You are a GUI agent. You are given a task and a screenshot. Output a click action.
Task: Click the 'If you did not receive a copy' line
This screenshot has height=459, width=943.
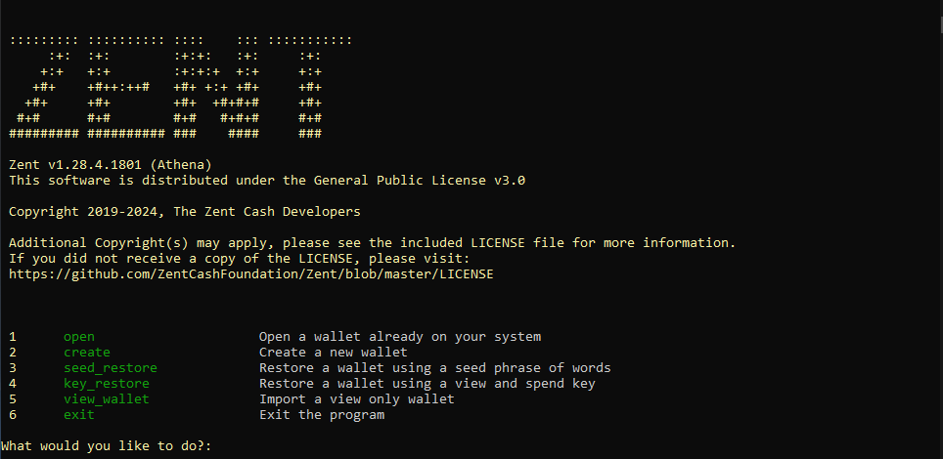(240, 259)
